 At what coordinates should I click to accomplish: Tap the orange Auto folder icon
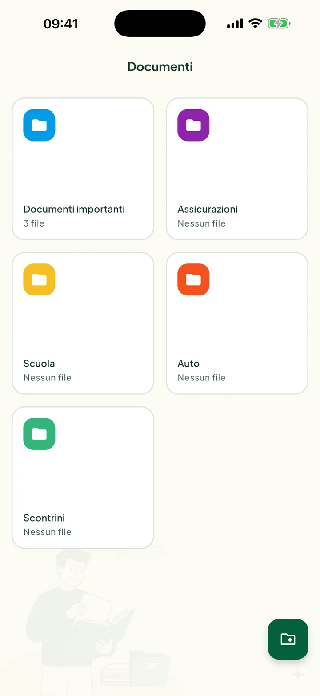[x=193, y=279]
